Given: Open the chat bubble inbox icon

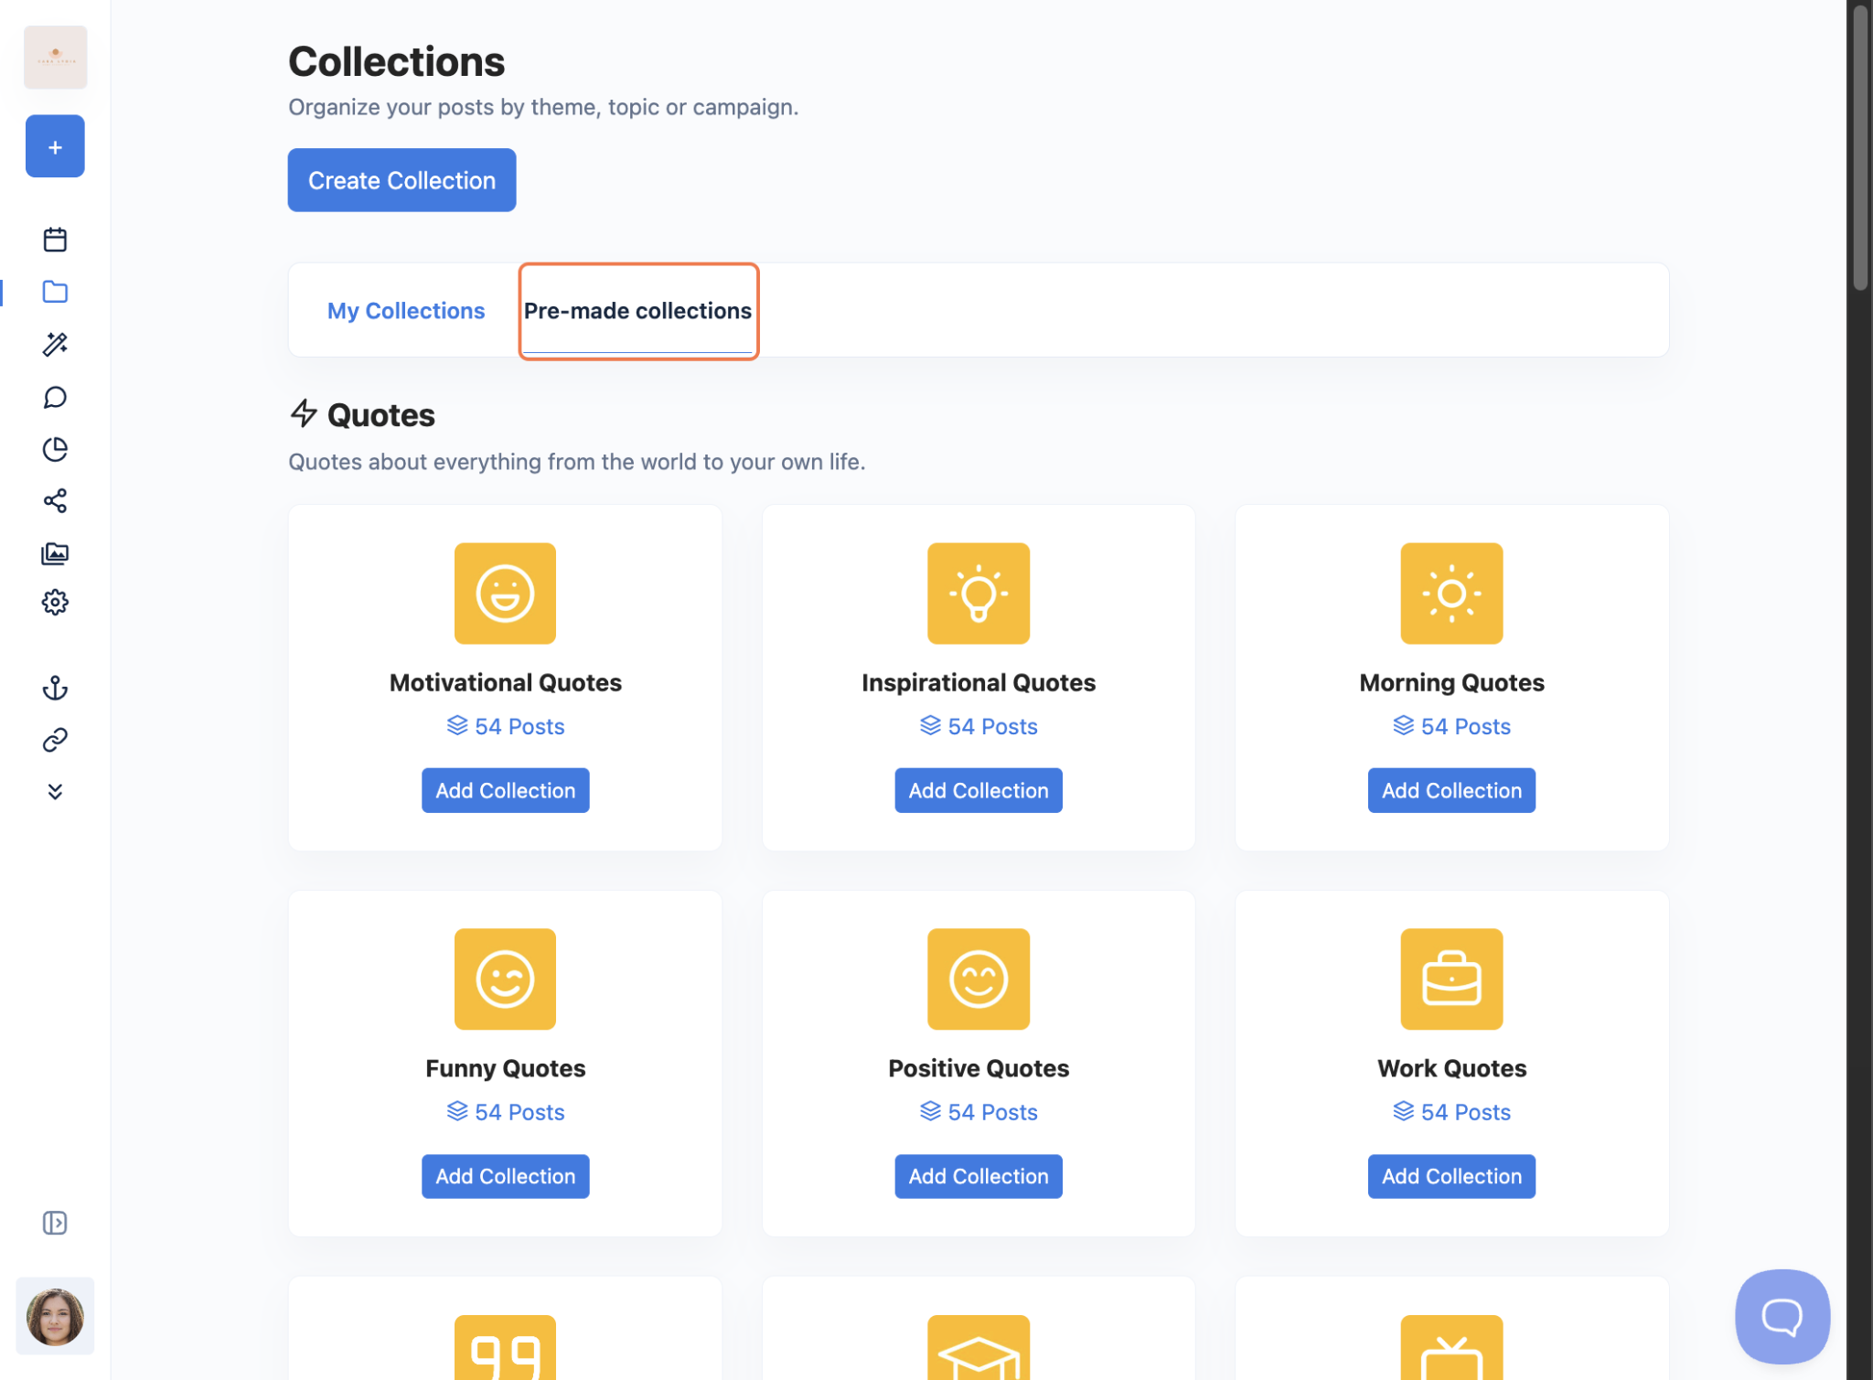Looking at the screenshot, I should coord(55,397).
